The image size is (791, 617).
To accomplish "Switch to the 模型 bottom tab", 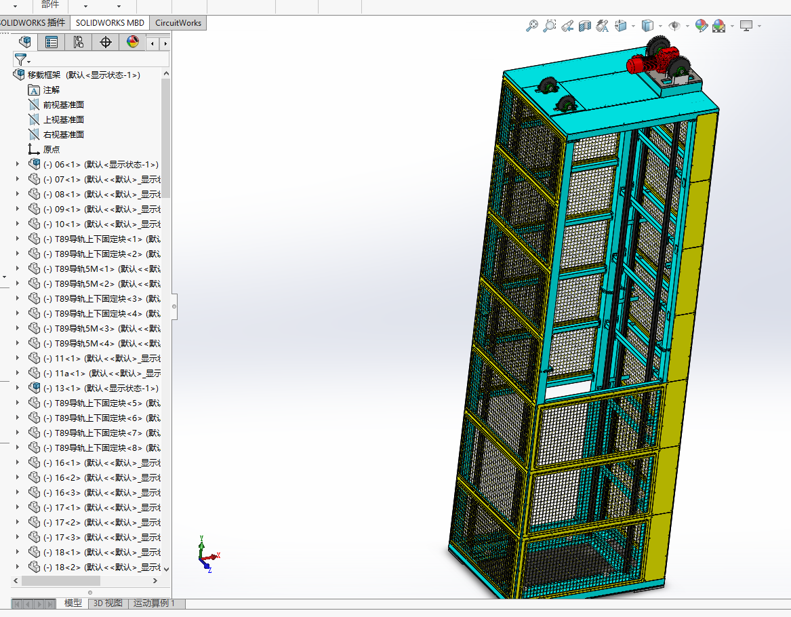I will 73,603.
